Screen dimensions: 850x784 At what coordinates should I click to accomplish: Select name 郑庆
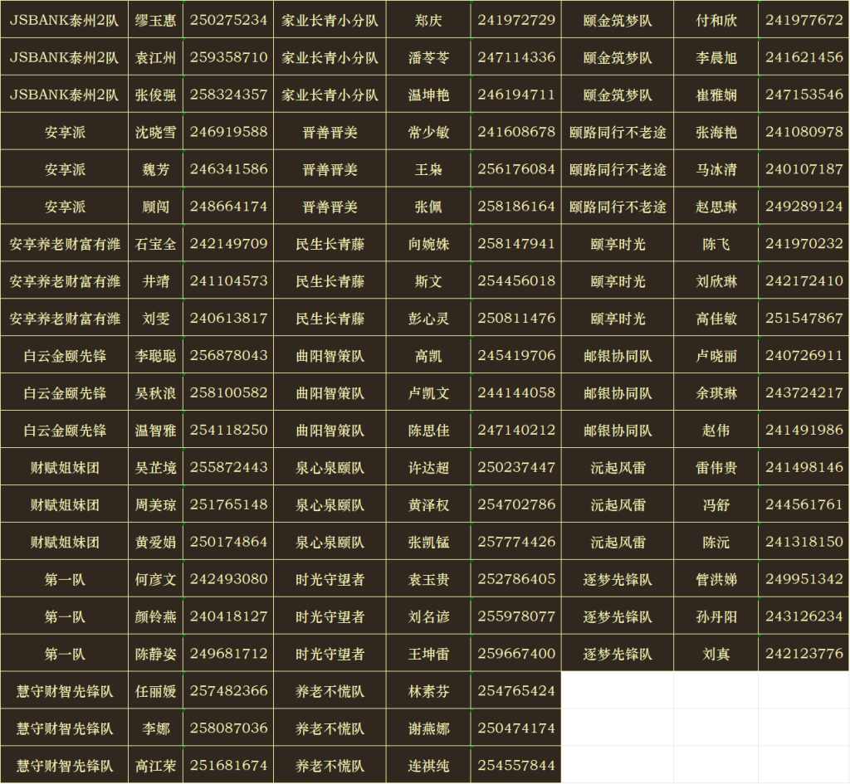pyautogui.click(x=428, y=20)
